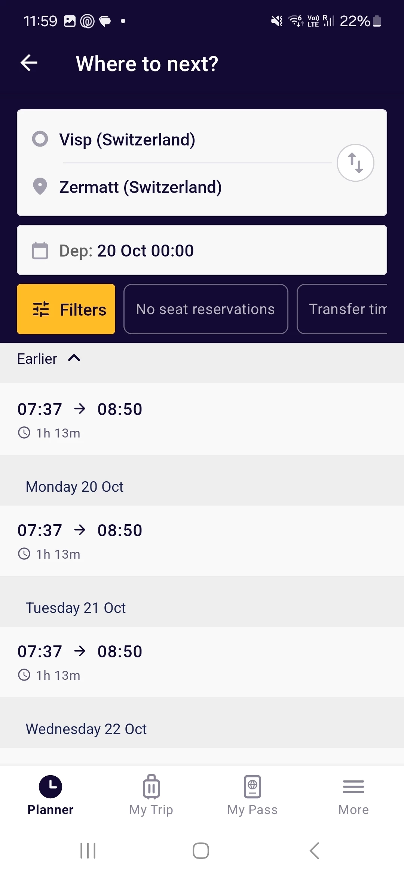This screenshot has height=875, width=404.
Task: Edit destination Zermatt (Switzerland)
Action: [x=140, y=187]
